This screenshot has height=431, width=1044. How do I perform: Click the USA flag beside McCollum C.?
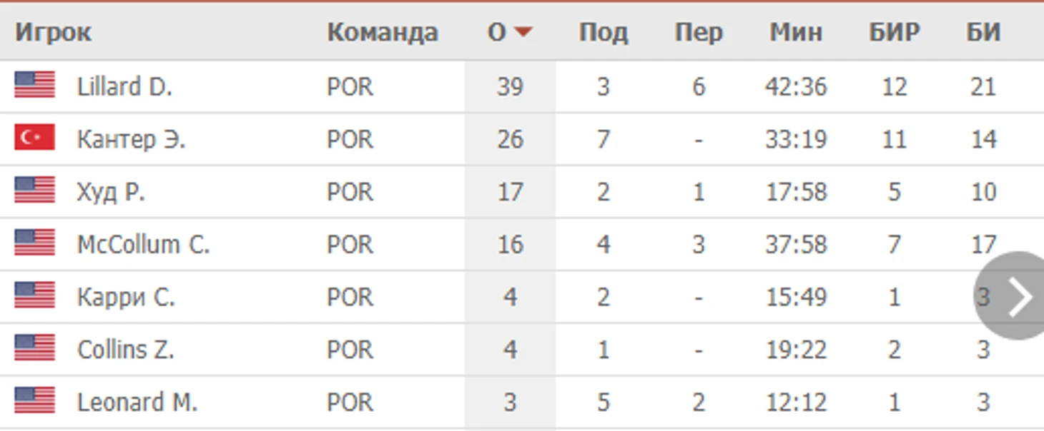(x=34, y=243)
